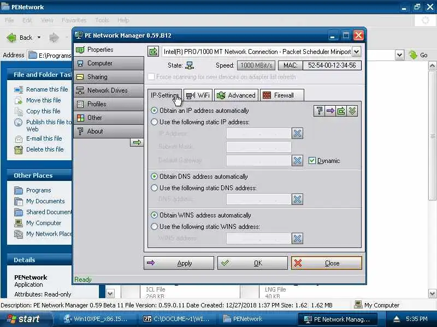Click the refresh adapter list icon
Viewport: 437px width, 327px height.
153,51
